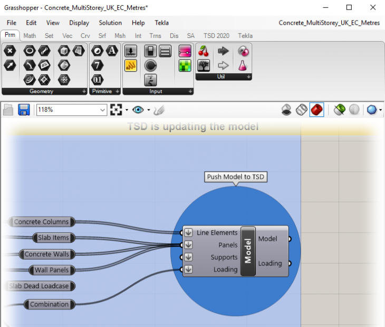Switch to TSD 2020 tab
This screenshot has width=385, height=327.
tap(216, 36)
